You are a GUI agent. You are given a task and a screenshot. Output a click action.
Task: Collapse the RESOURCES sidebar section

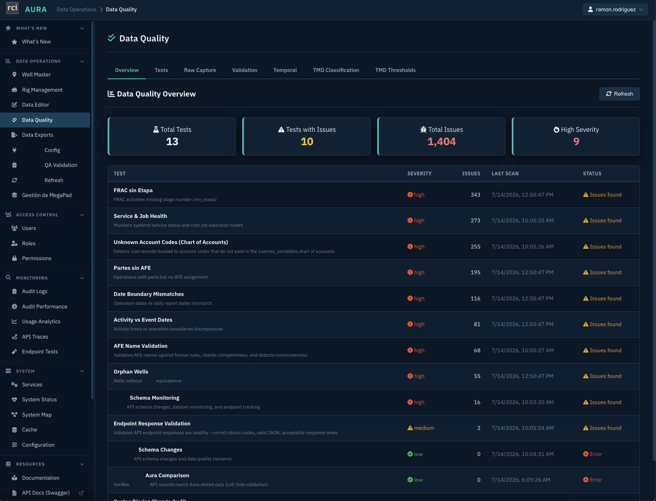82,464
